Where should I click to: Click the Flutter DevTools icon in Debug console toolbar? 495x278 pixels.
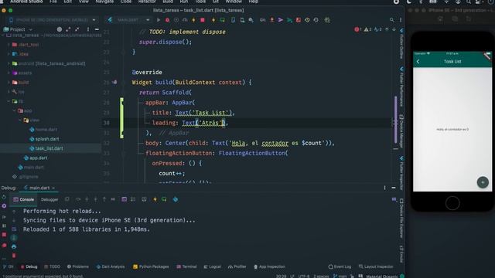point(176,199)
